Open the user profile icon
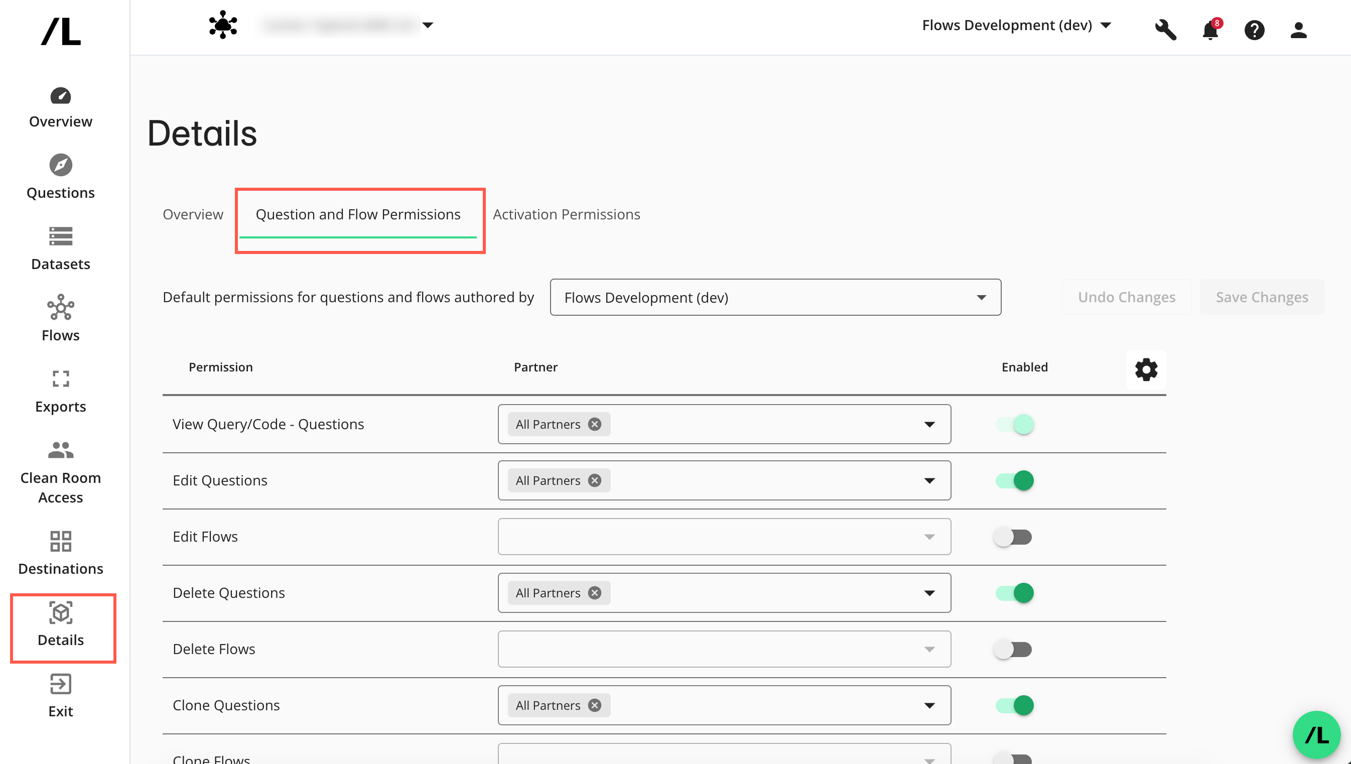This screenshot has width=1351, height=764. (x=1298, y=30)
